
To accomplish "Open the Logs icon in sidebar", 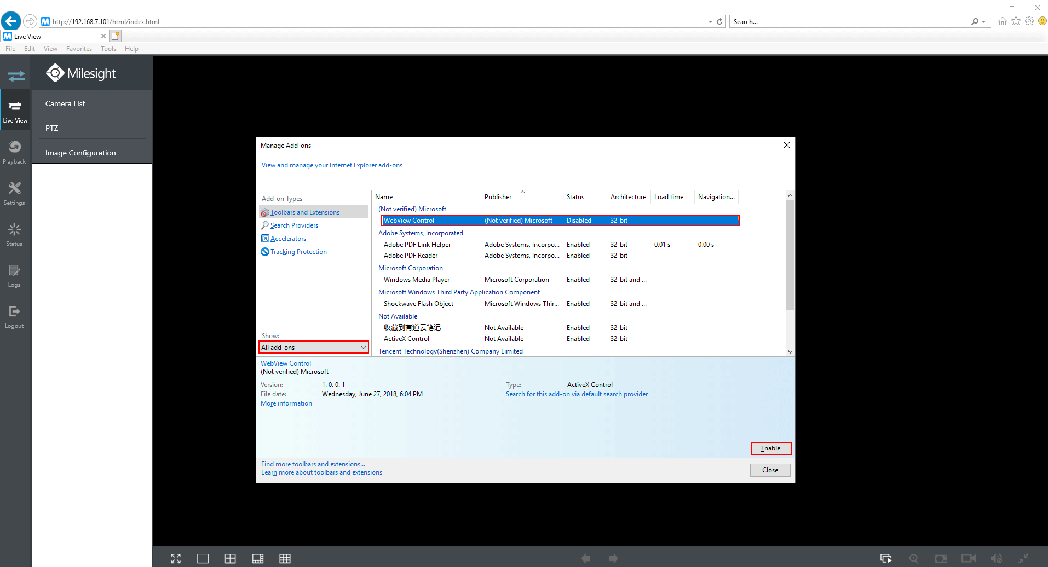I will click(15, 275).
